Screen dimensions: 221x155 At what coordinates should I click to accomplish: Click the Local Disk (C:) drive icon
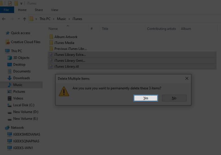point(9,105)
